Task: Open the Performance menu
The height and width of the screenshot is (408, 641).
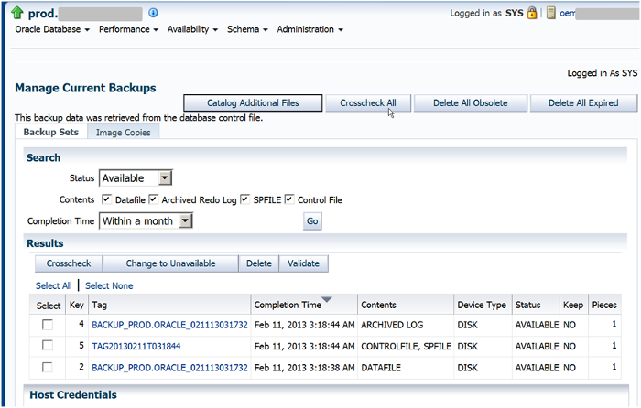Action: (128, 29)
